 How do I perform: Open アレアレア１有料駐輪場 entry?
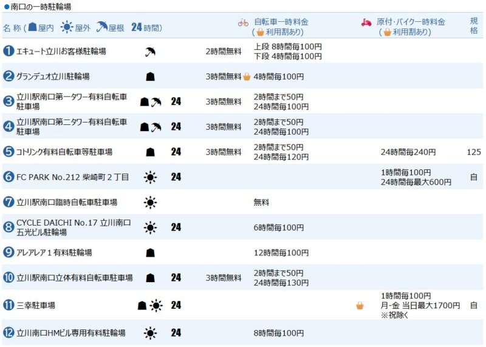coord(54,252)
